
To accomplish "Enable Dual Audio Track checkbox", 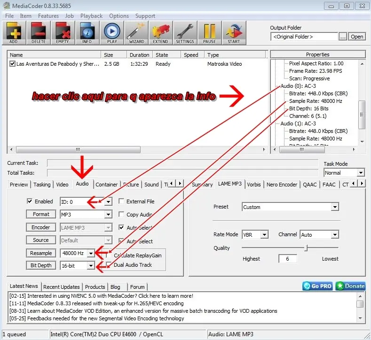I will tap(109, 265).
